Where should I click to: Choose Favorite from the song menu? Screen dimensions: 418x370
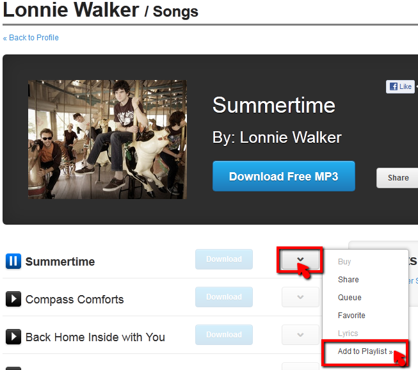pos(351,316)
